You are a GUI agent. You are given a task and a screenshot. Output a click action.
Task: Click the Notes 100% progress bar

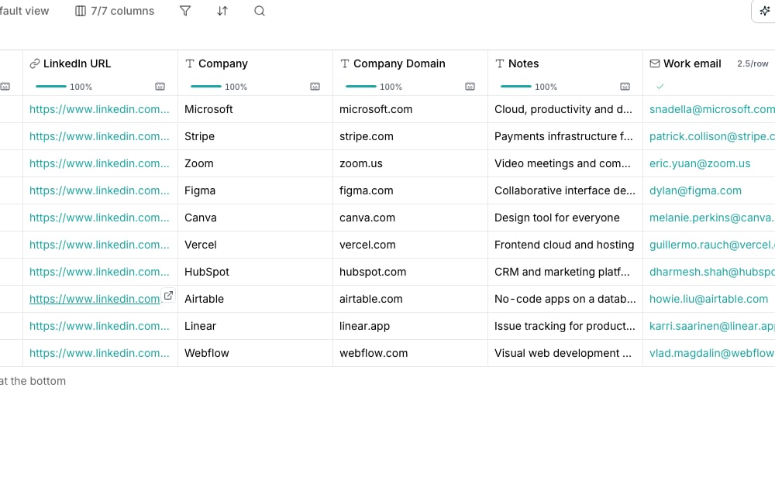(516, 87)
